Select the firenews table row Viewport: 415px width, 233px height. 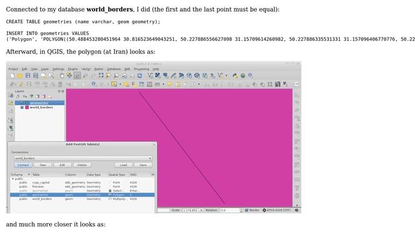(x=82, y=186)
